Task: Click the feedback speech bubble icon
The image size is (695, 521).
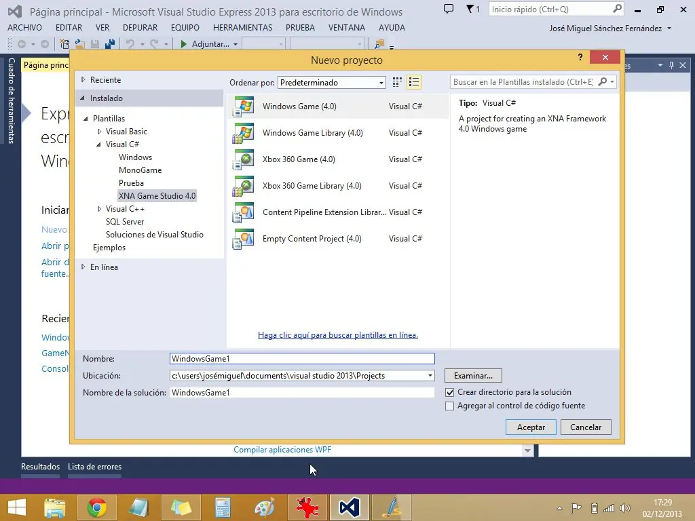Action: [448, 9]
